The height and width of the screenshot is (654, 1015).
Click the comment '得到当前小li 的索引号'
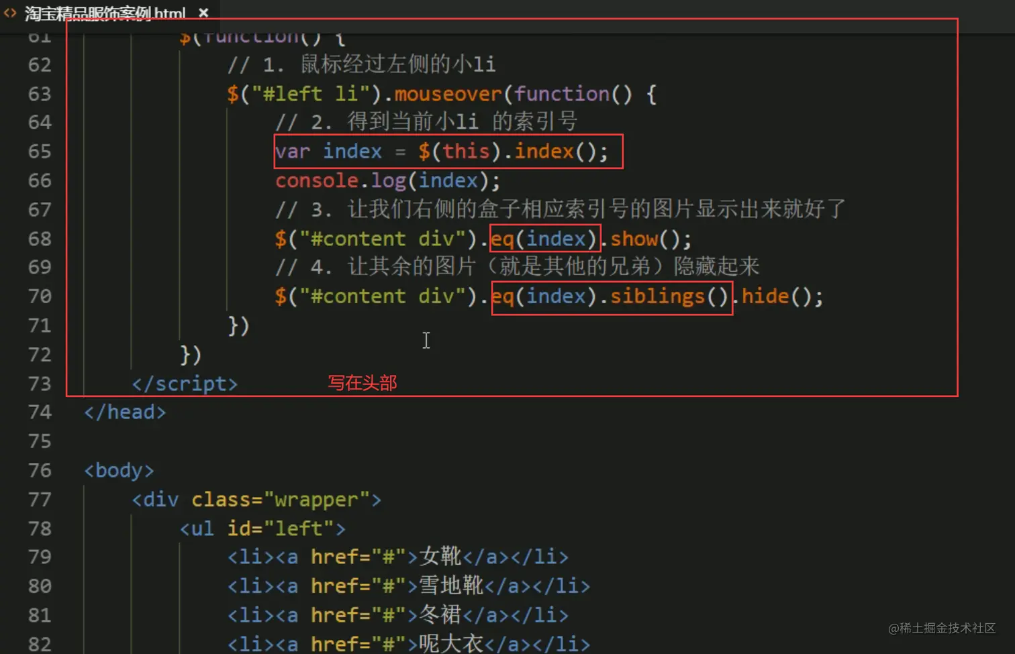tap(462, 122)
